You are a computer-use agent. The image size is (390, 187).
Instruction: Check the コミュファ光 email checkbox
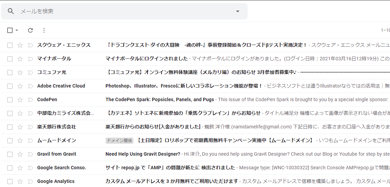10,73
